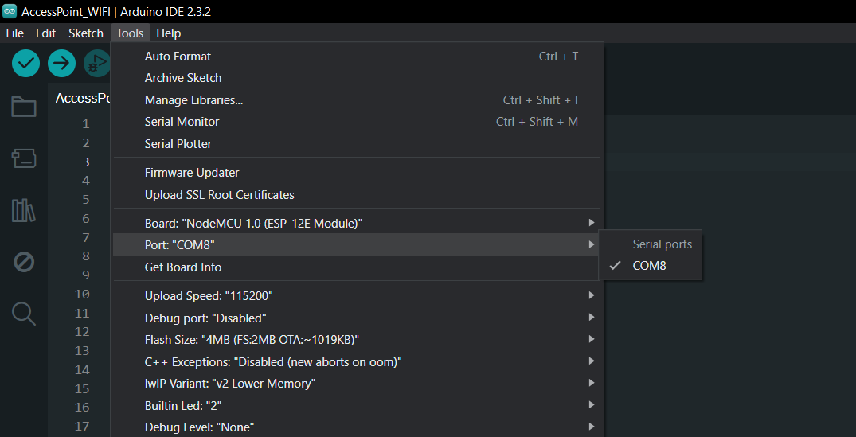Image resolution: width=856 pixels, height=437 pixels.
Task: Open the Sketch menu
Action: 86,33
